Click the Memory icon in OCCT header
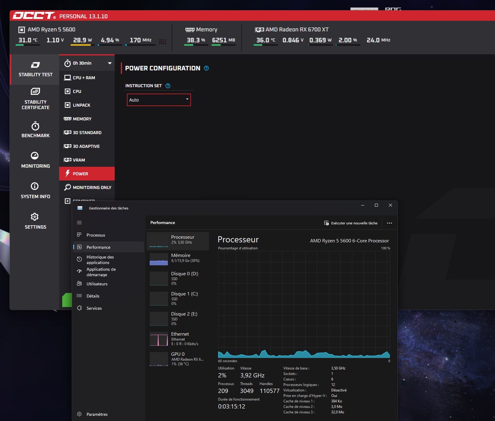Screen dimensions: 495x421 (x=190, y=30)
